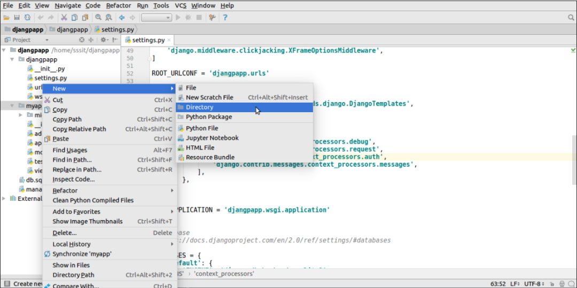
Task: Click the Stop square toolbar icon
Action: (x=199, y=17)
